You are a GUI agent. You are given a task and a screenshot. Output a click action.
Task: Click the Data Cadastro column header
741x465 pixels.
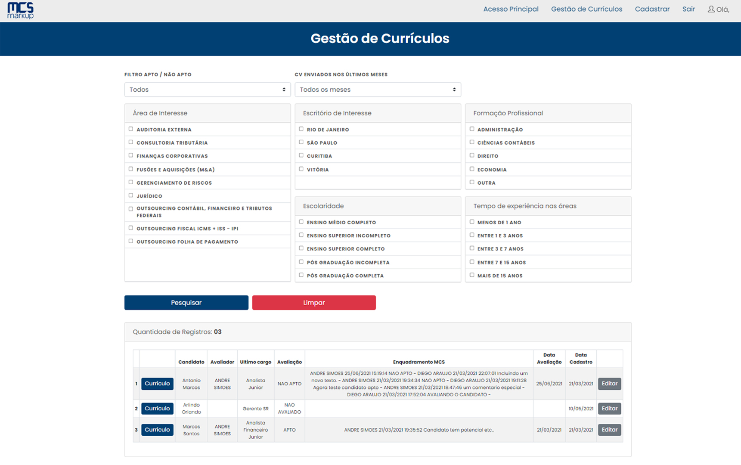[x=581, y=359]
